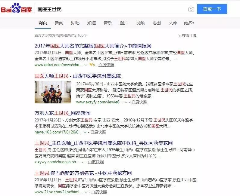Screen dimensions: 240x196
Task: Click the date text 2017年6月30日
Action: [89, 84]
